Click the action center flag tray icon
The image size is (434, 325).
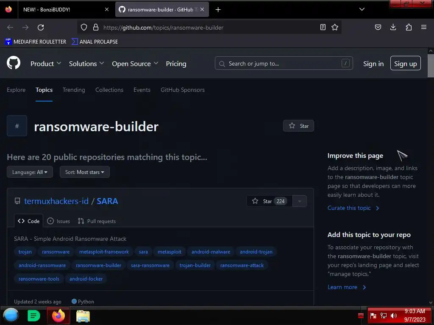[373, 316]
